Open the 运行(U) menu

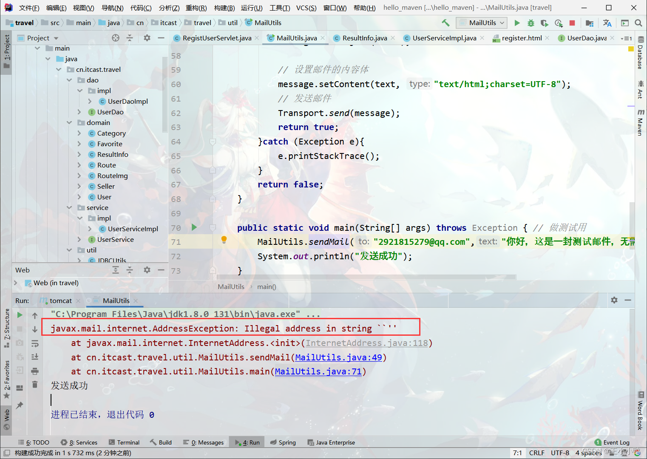252,8
